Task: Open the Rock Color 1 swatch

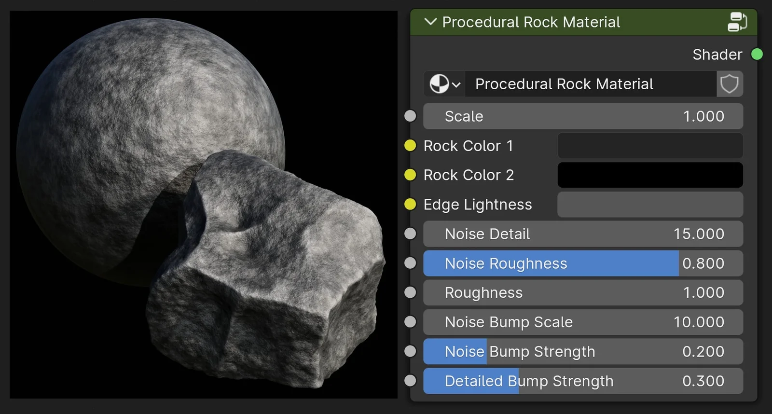Action: coord(649,146)
